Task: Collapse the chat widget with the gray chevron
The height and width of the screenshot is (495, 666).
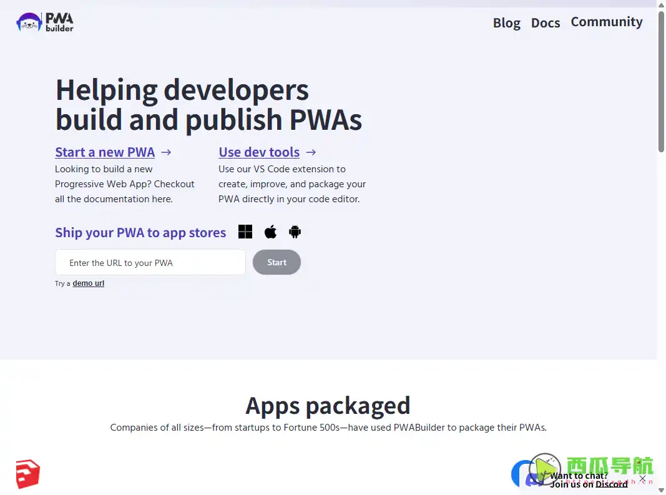Action: (660, 489)
